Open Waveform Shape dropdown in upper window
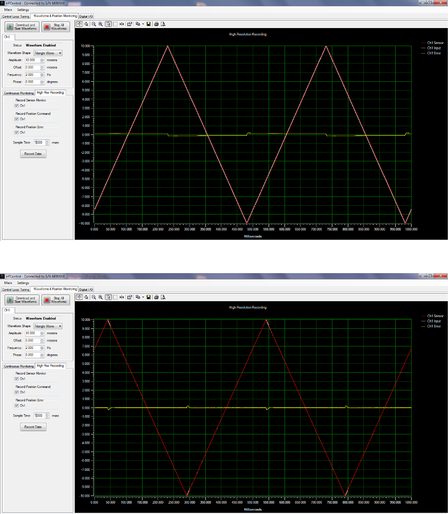Image resolution: width=448 pixels, height=514 pixels. [x=48, y=53]
